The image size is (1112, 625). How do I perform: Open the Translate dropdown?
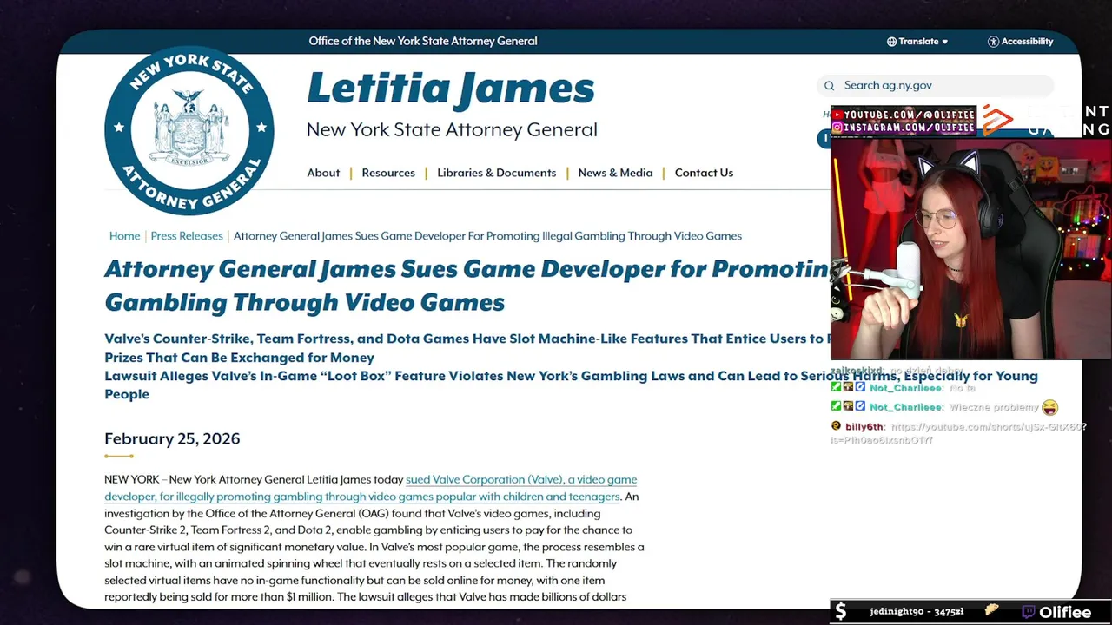[917, 42]
